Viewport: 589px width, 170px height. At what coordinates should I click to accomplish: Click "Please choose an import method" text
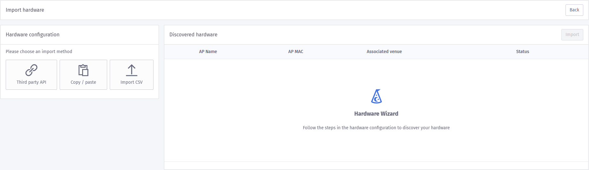pos(39,52)
